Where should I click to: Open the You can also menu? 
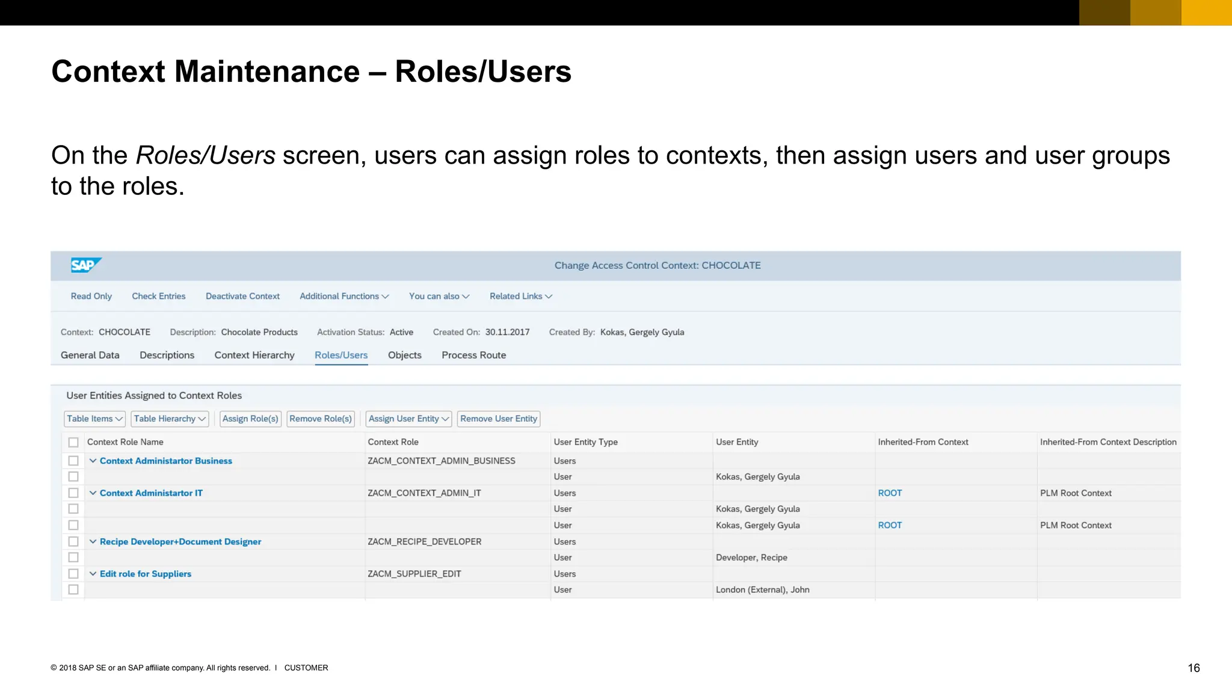pyautogui.click(x=439, y=296)
